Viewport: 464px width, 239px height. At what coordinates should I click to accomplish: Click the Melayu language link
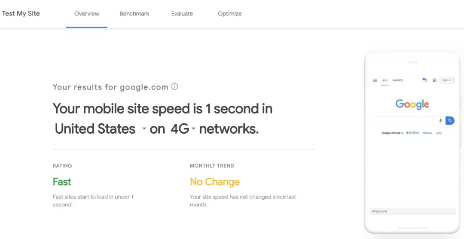pos(427,133)
